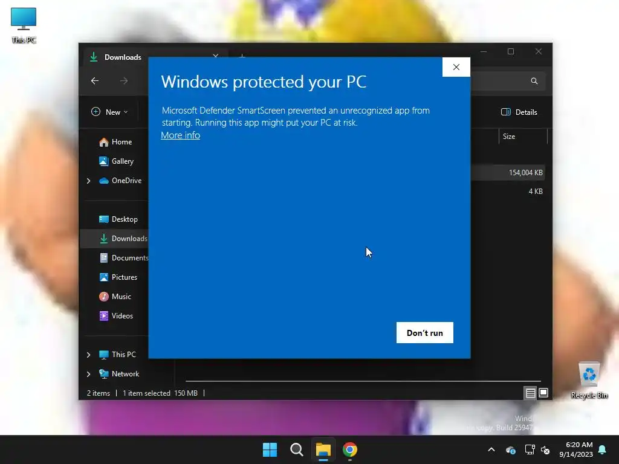
Task: Open the notifications bell
Action: 603,449
